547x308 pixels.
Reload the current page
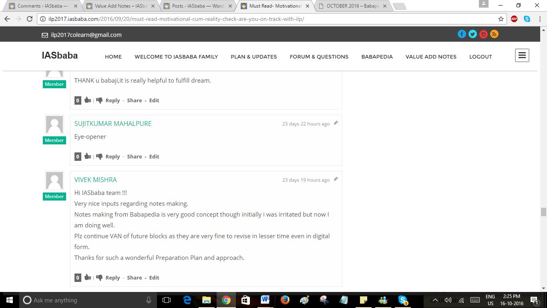pos(29,19)
